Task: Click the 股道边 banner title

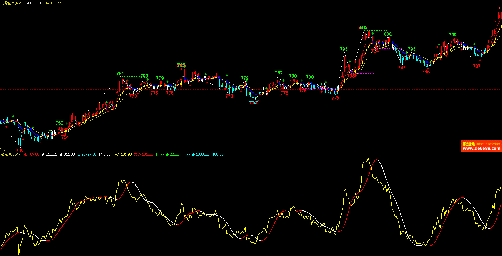Action: (x=469, y=144)
